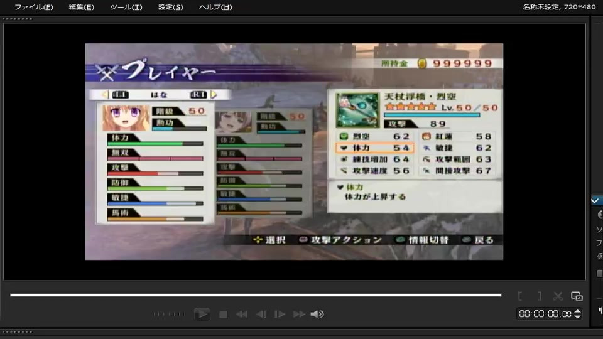Stop playback with the square Stop button
Image resolution: width=603 pixels, height=339 pixels.
[223, 315]
